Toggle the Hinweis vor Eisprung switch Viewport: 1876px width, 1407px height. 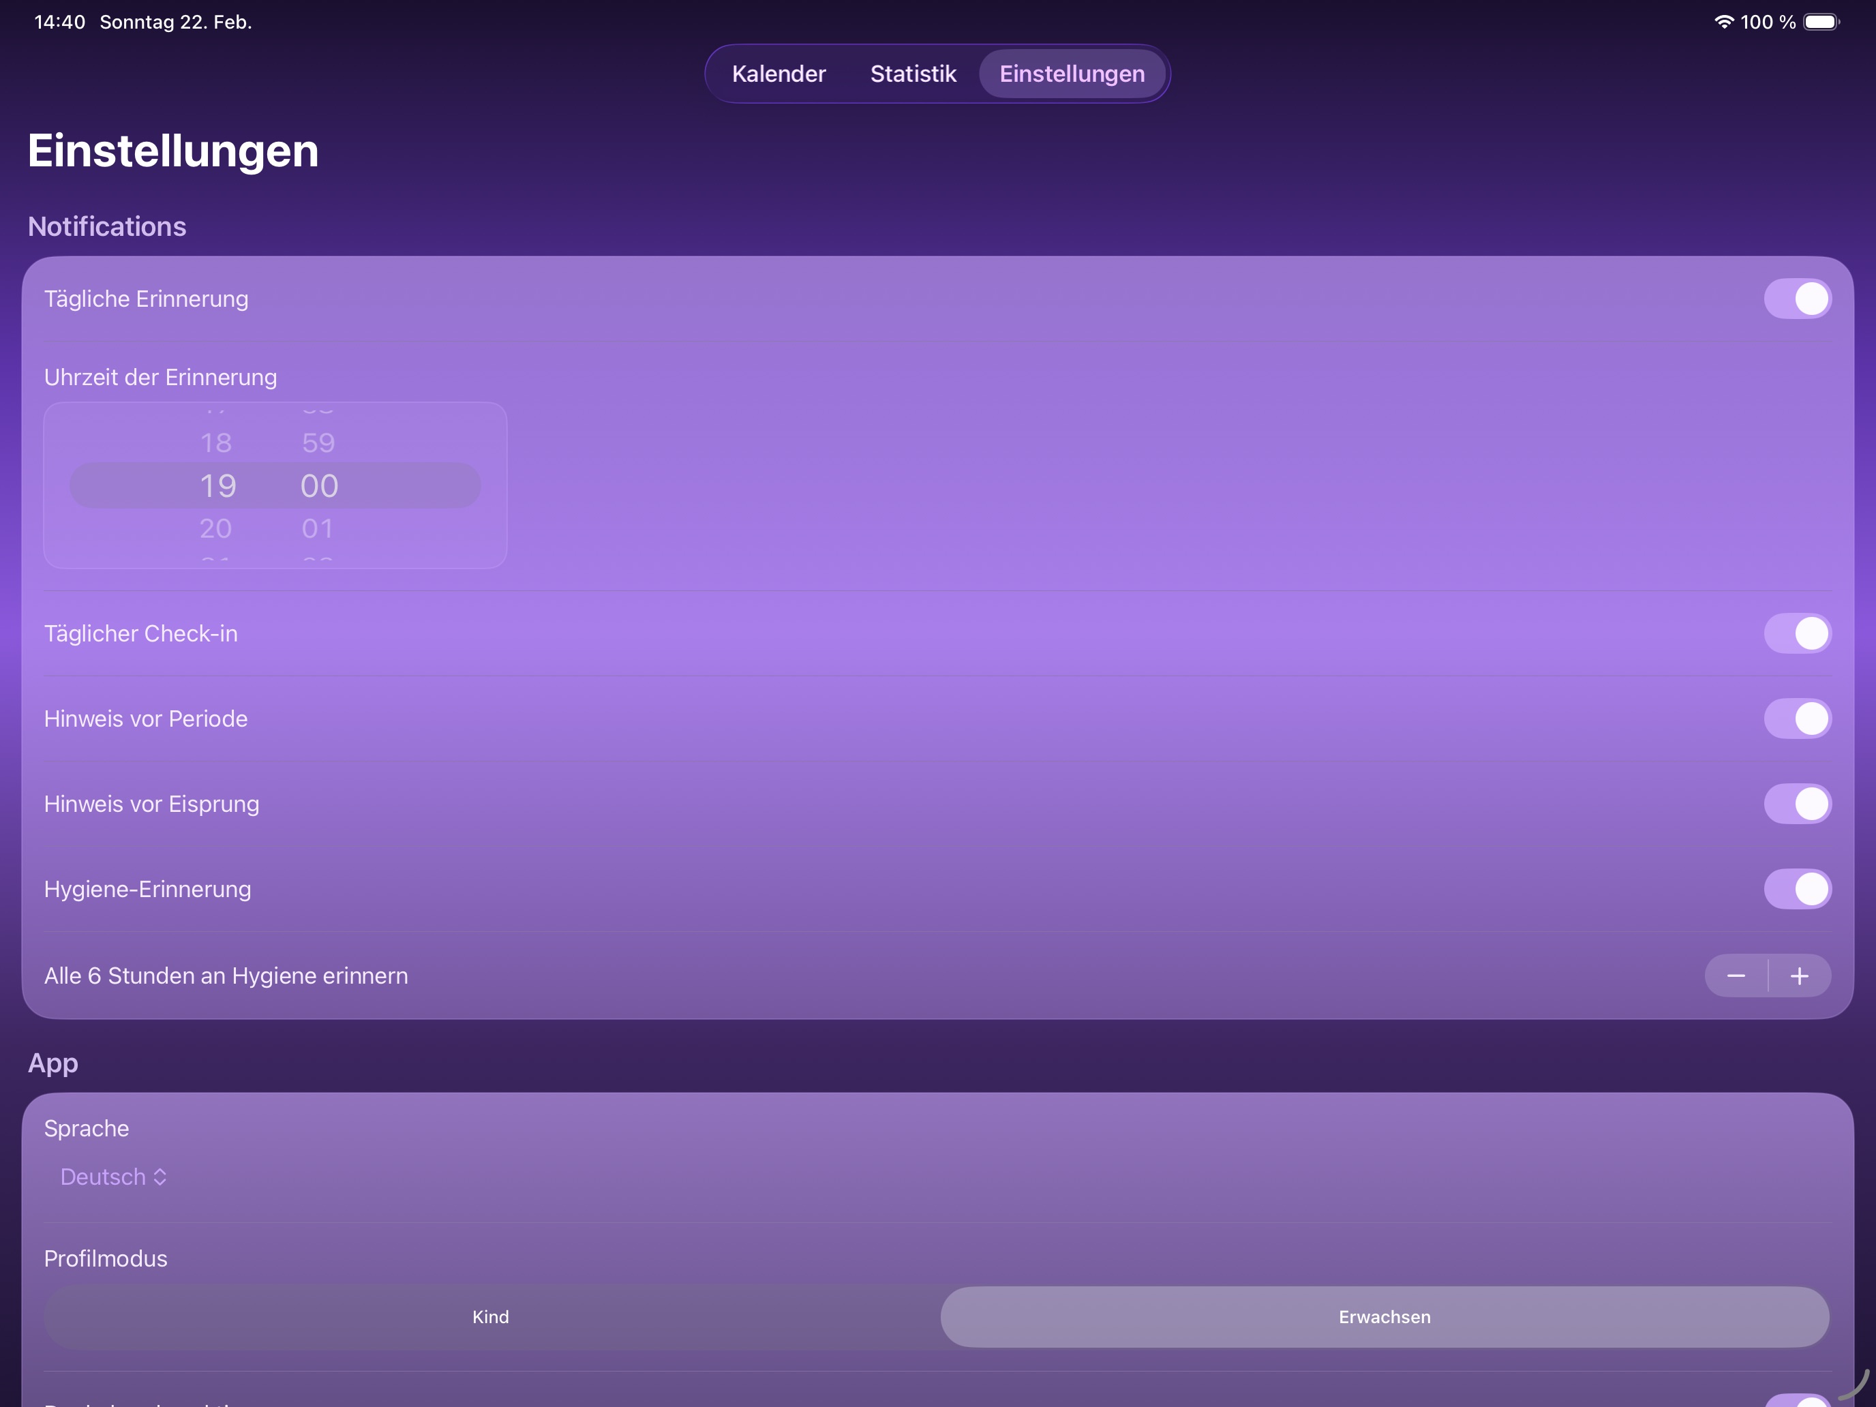pyautogui.click(x=1798, y=804)
